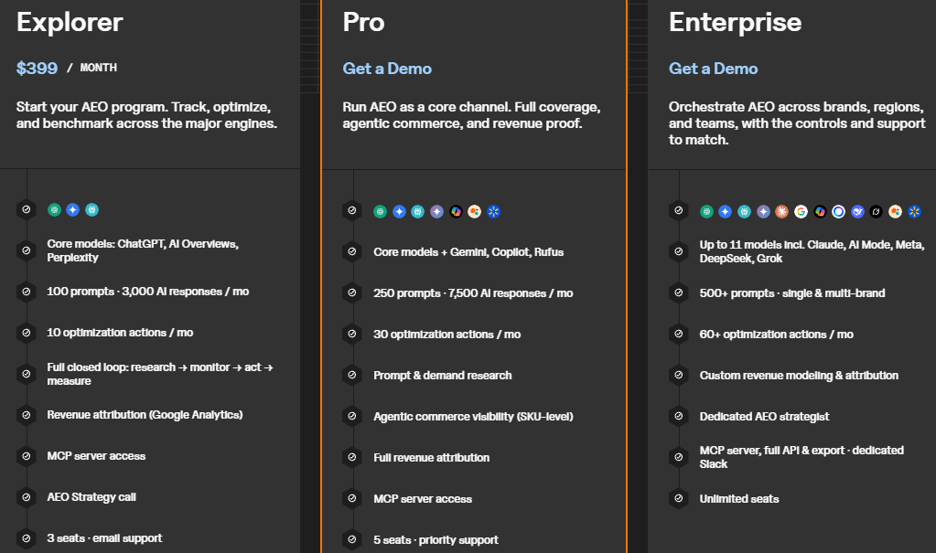
Task: Click the Walmart spark icon in Enterprise
Action: tap(915, 212)
